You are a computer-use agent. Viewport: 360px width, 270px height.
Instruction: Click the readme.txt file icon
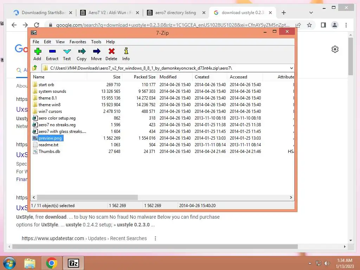(x=35, y=144)
